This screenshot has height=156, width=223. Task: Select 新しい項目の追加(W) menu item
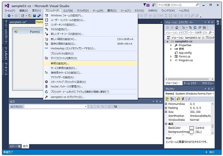tap(90, 39)
